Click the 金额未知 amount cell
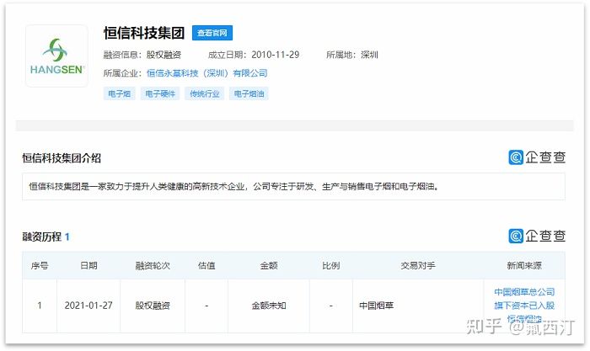Screen dimensions: 590x351 tap(269, 306)
